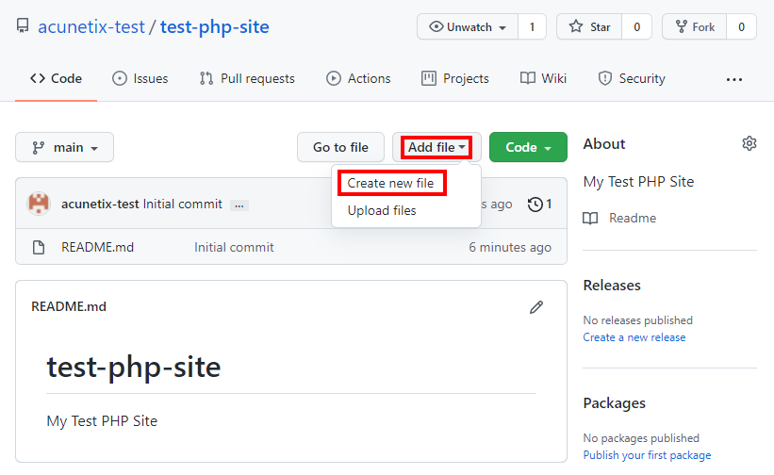The width and height of the screenshot is (774, 475).
Task: Click the README.md preview header title
Action: [69, 306]
